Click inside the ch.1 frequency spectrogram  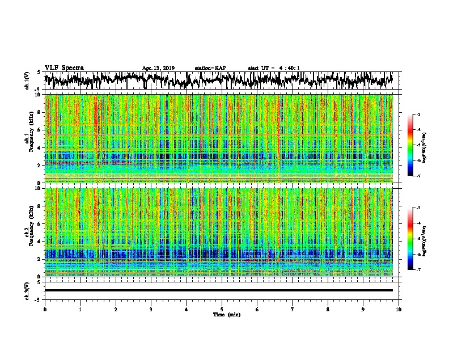pos(219,138)
